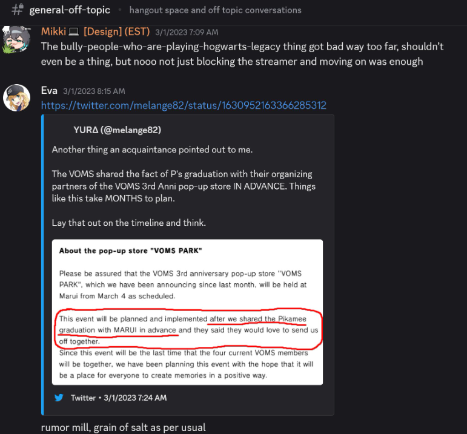Click the 'Lay that out on the timeline' embed text
This screenshot has height=434, width=467.
coord(128,223)
